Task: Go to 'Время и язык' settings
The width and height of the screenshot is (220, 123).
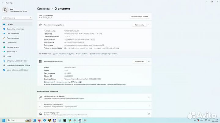Action: pos(17,52)
